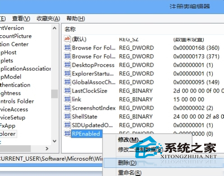Select the DeviceAccess tree key
This screenshot has height=176, width=224.
tap(14, 109)
